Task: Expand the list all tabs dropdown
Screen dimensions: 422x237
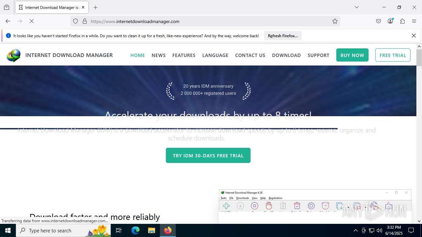Action: tap(357, 7)
